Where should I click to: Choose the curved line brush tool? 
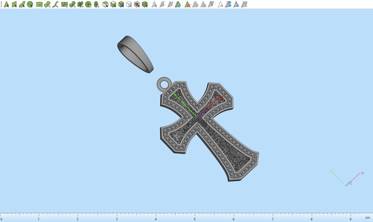[55, 4]
